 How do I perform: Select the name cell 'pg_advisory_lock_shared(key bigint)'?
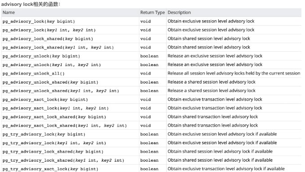[48, 39]
